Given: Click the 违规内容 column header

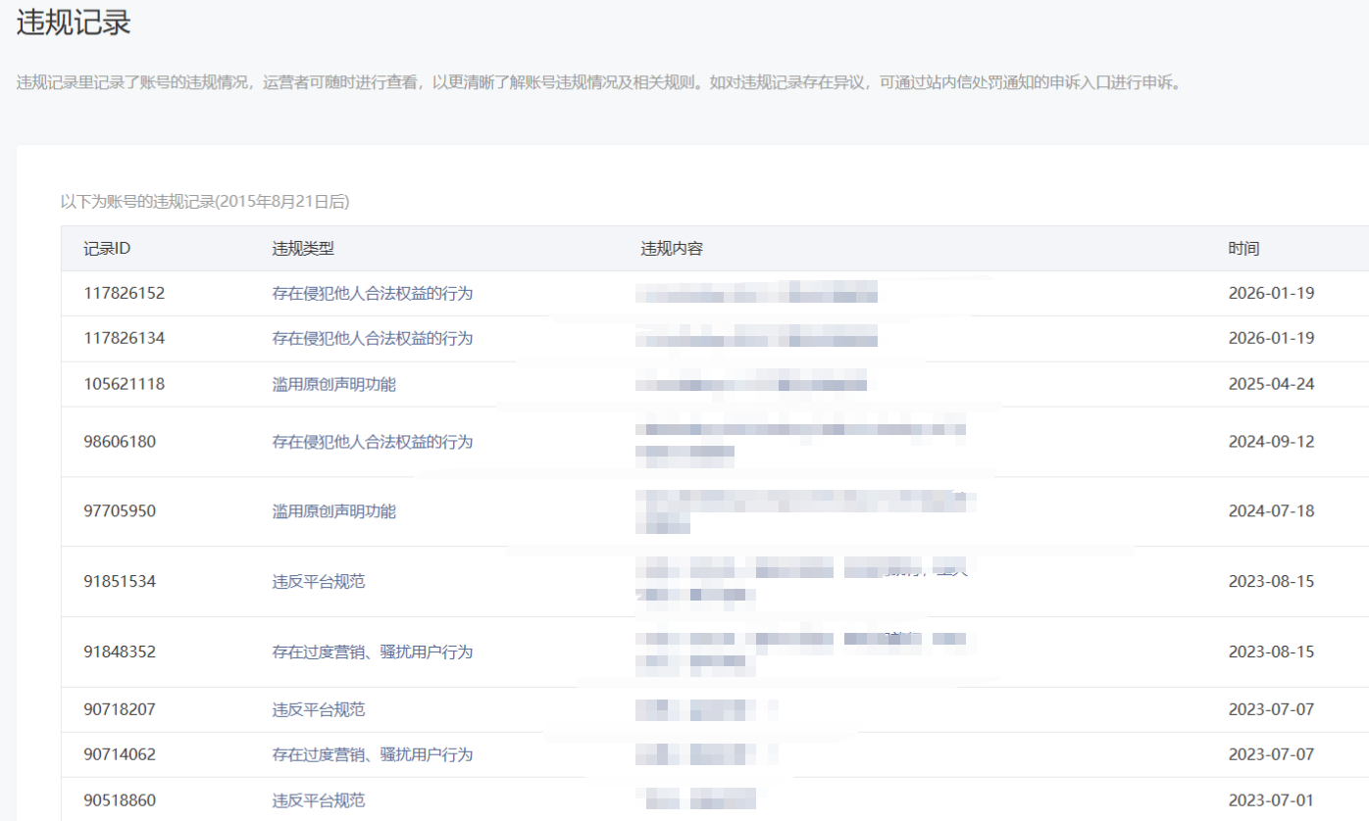Looking at the screenshot, I should click(672, 249).
